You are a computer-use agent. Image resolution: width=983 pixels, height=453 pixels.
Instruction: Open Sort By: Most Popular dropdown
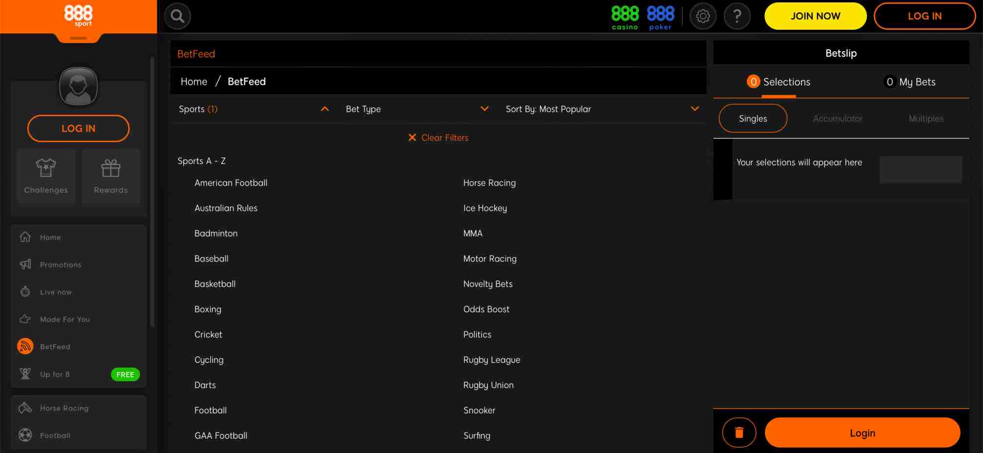tap(602, 109)
